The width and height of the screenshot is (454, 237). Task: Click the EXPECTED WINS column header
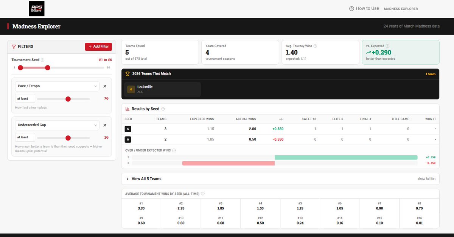pyautogui.click(x=202, y=119)
